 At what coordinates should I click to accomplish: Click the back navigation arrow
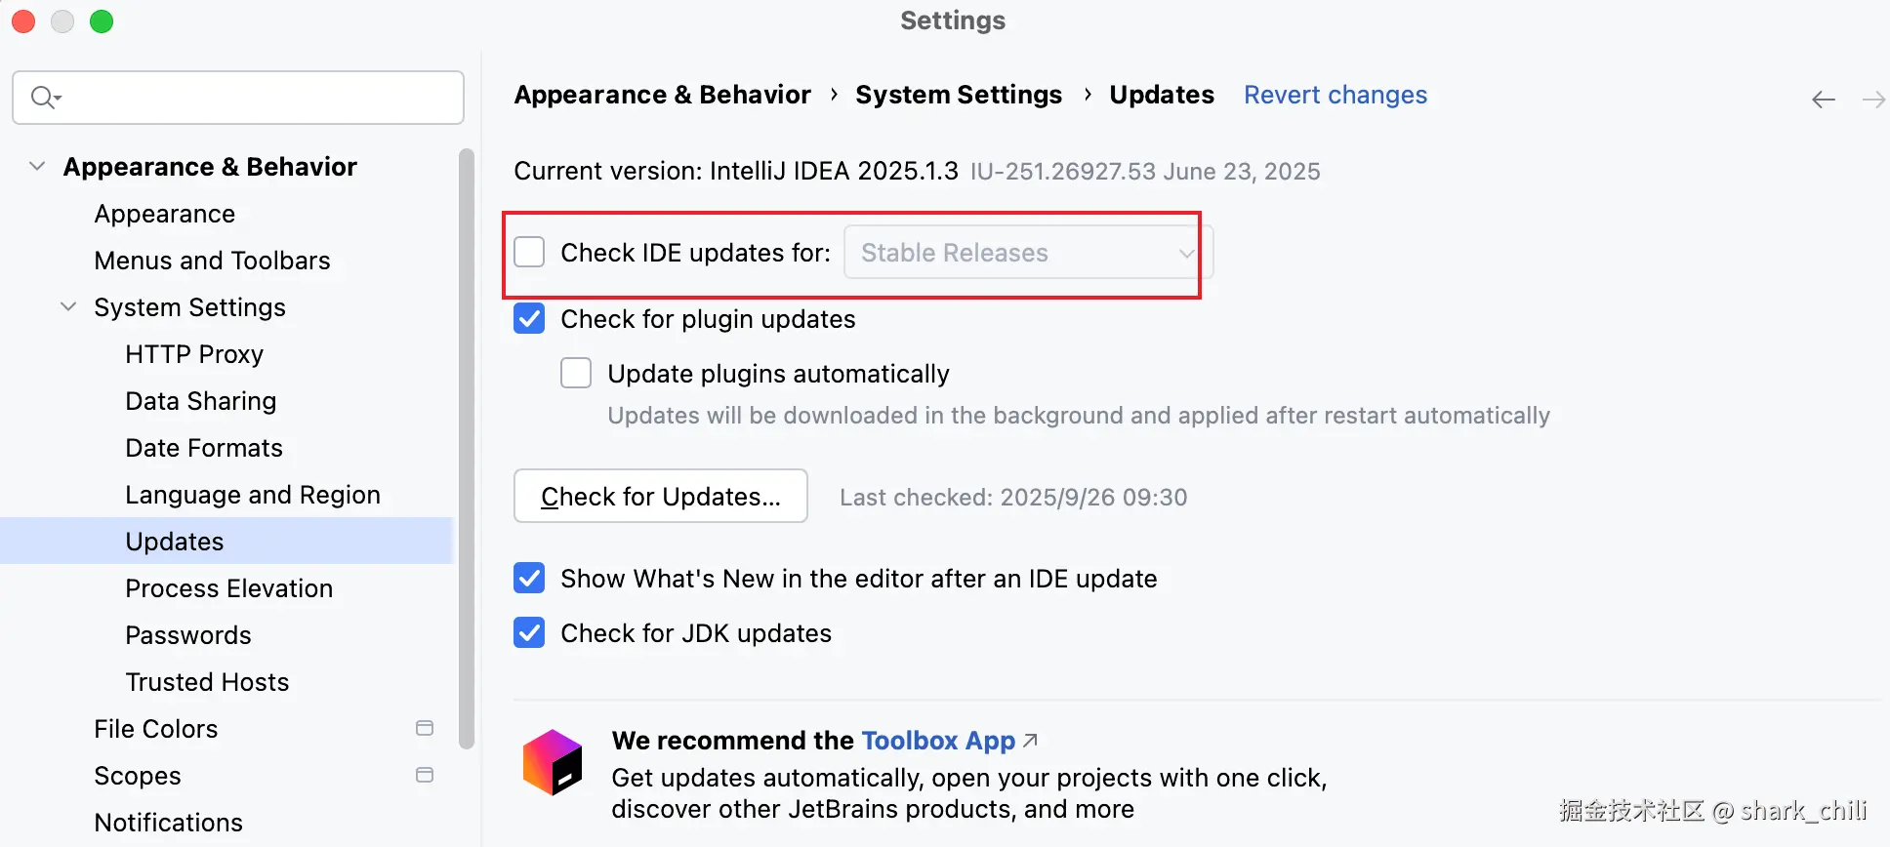click(1823, 100)
